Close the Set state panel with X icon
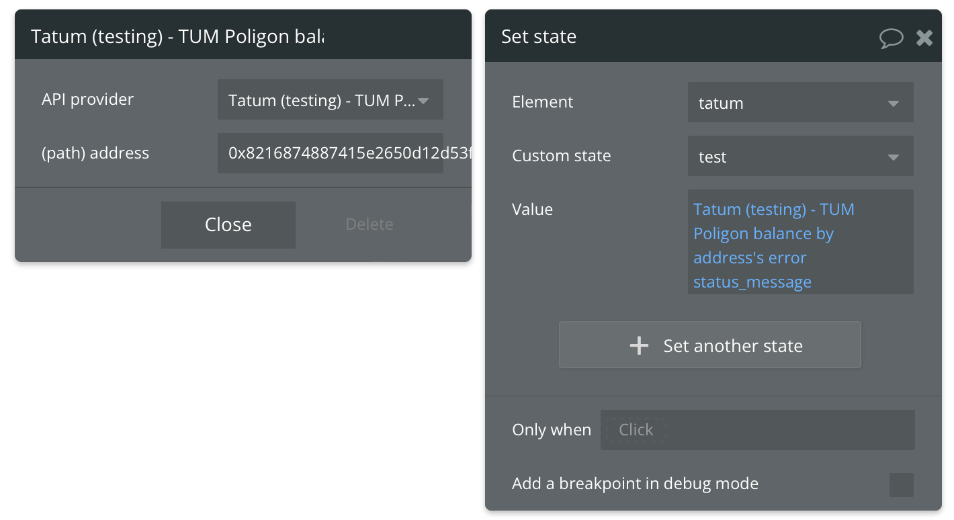 [x=924, y=38]
